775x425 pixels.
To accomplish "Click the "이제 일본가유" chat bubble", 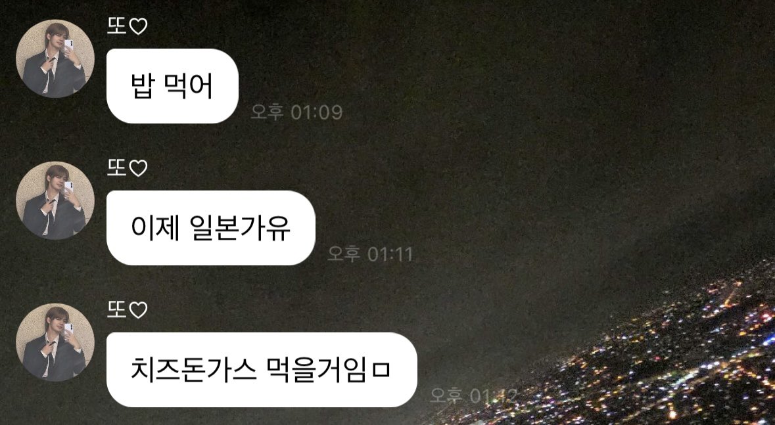I will point(210,228).
